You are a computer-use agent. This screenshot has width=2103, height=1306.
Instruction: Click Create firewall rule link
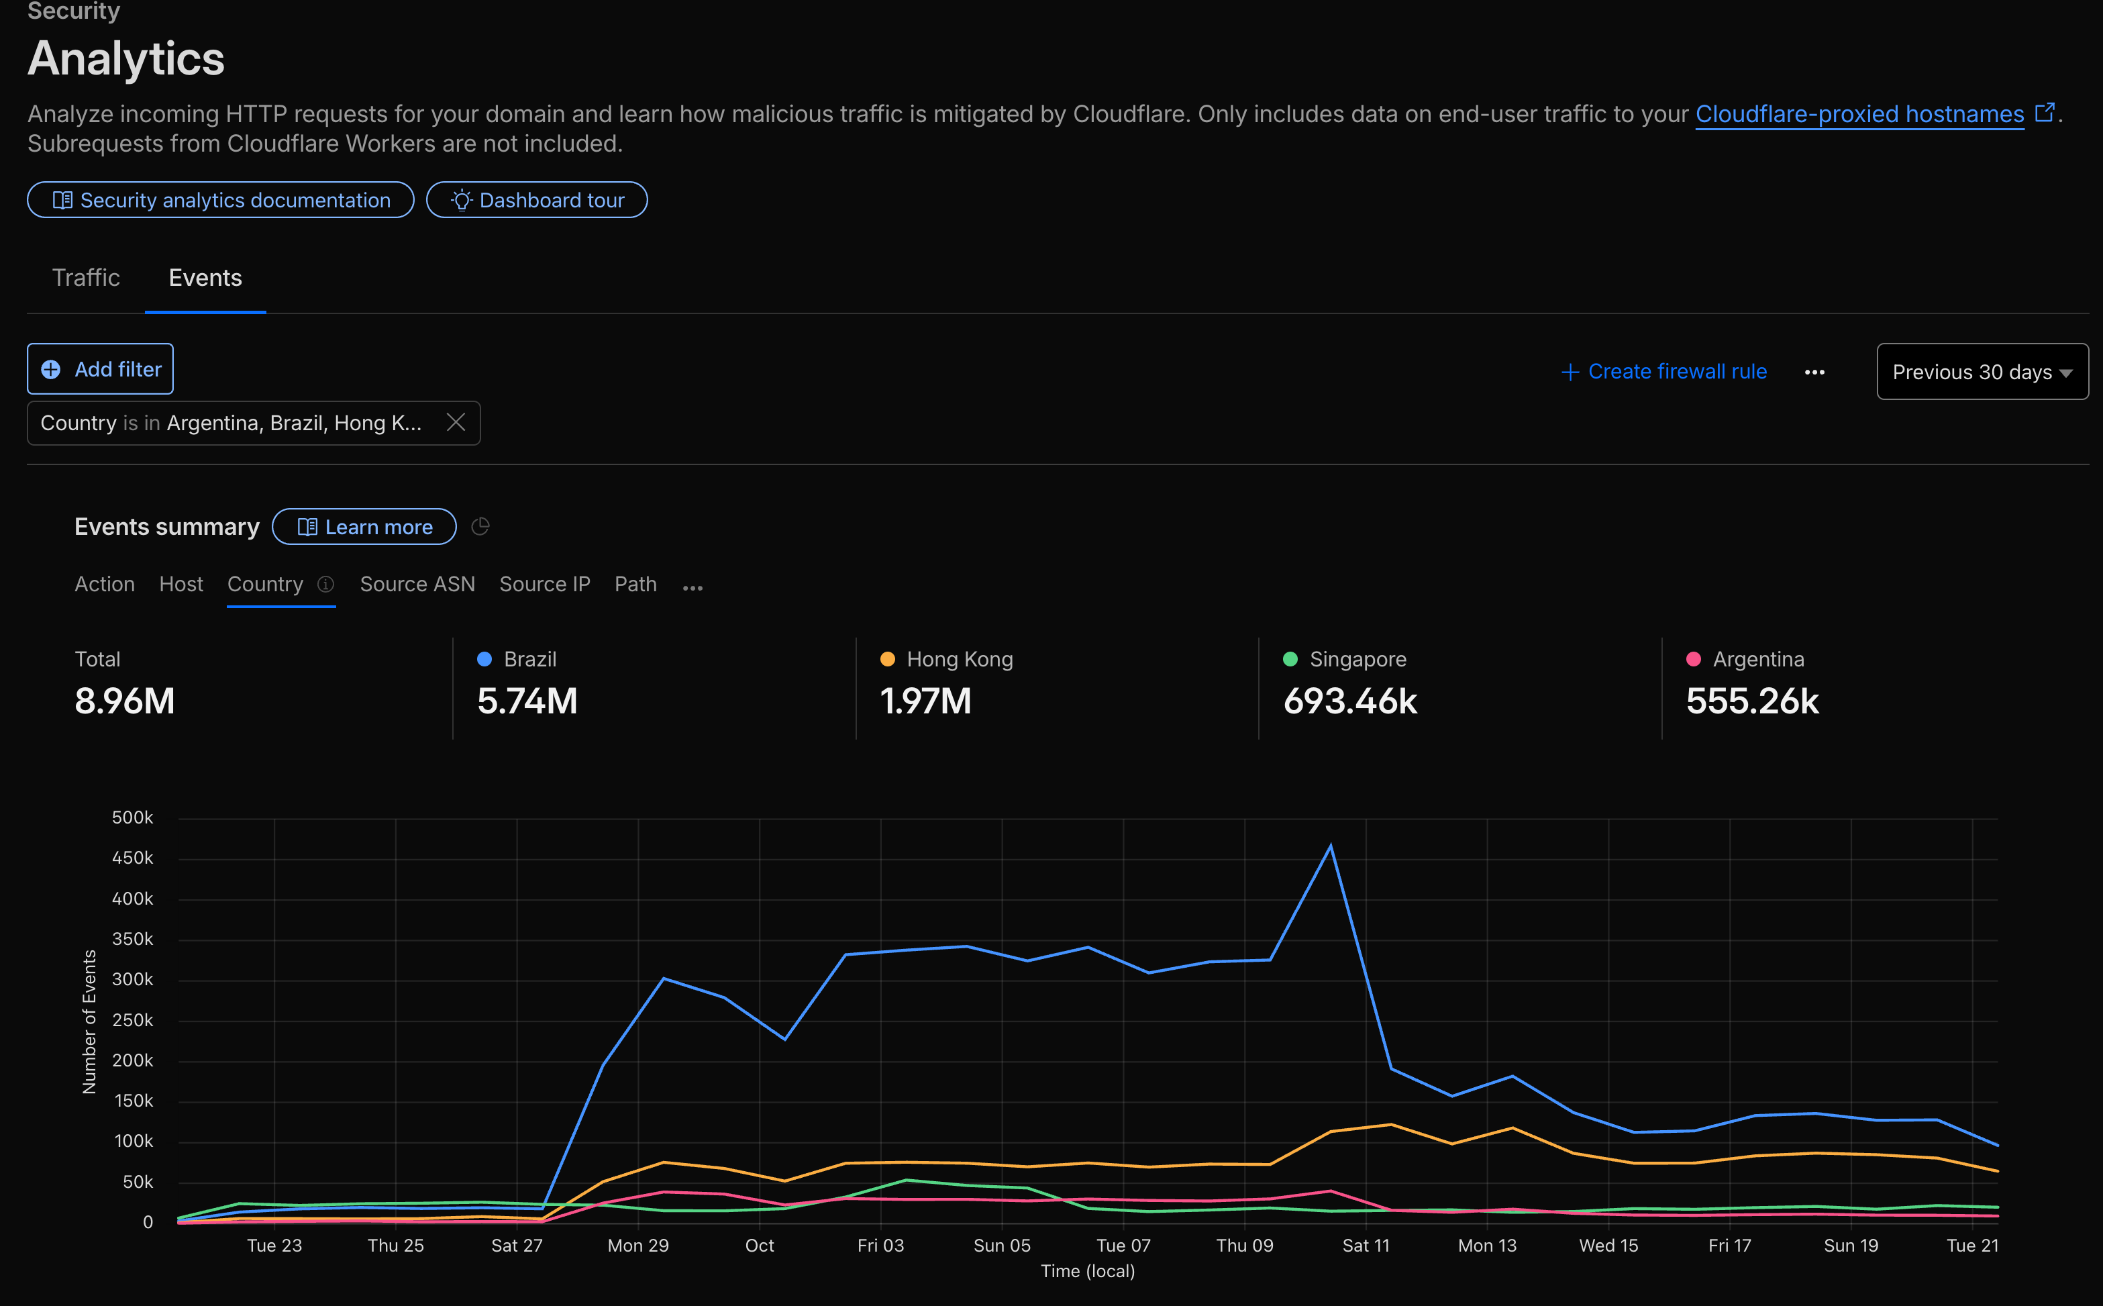pos(1664,372)
